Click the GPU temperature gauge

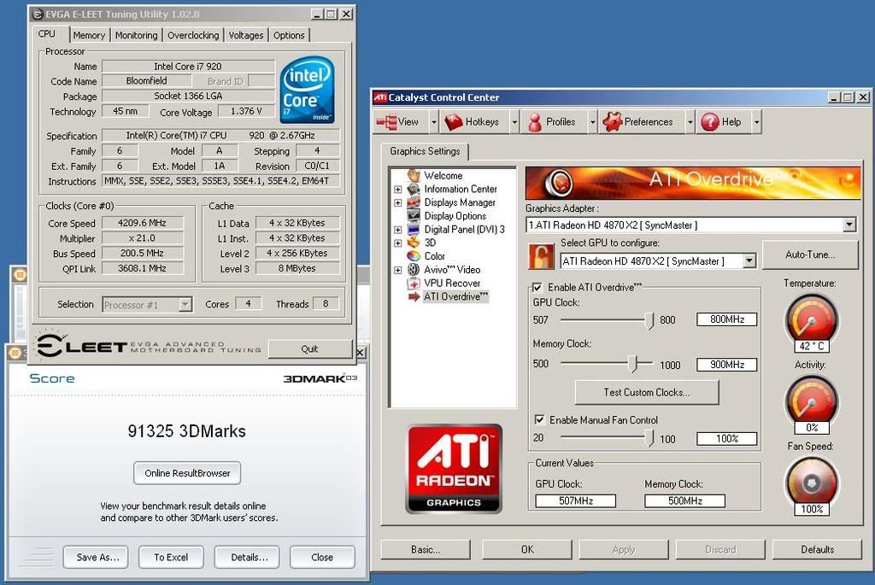point(812,320)
